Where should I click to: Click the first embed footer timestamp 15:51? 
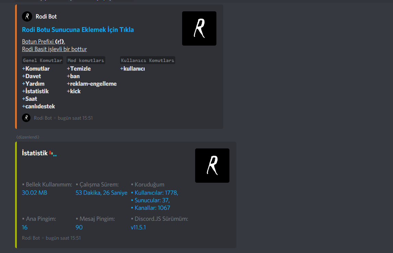click(75, 118)
